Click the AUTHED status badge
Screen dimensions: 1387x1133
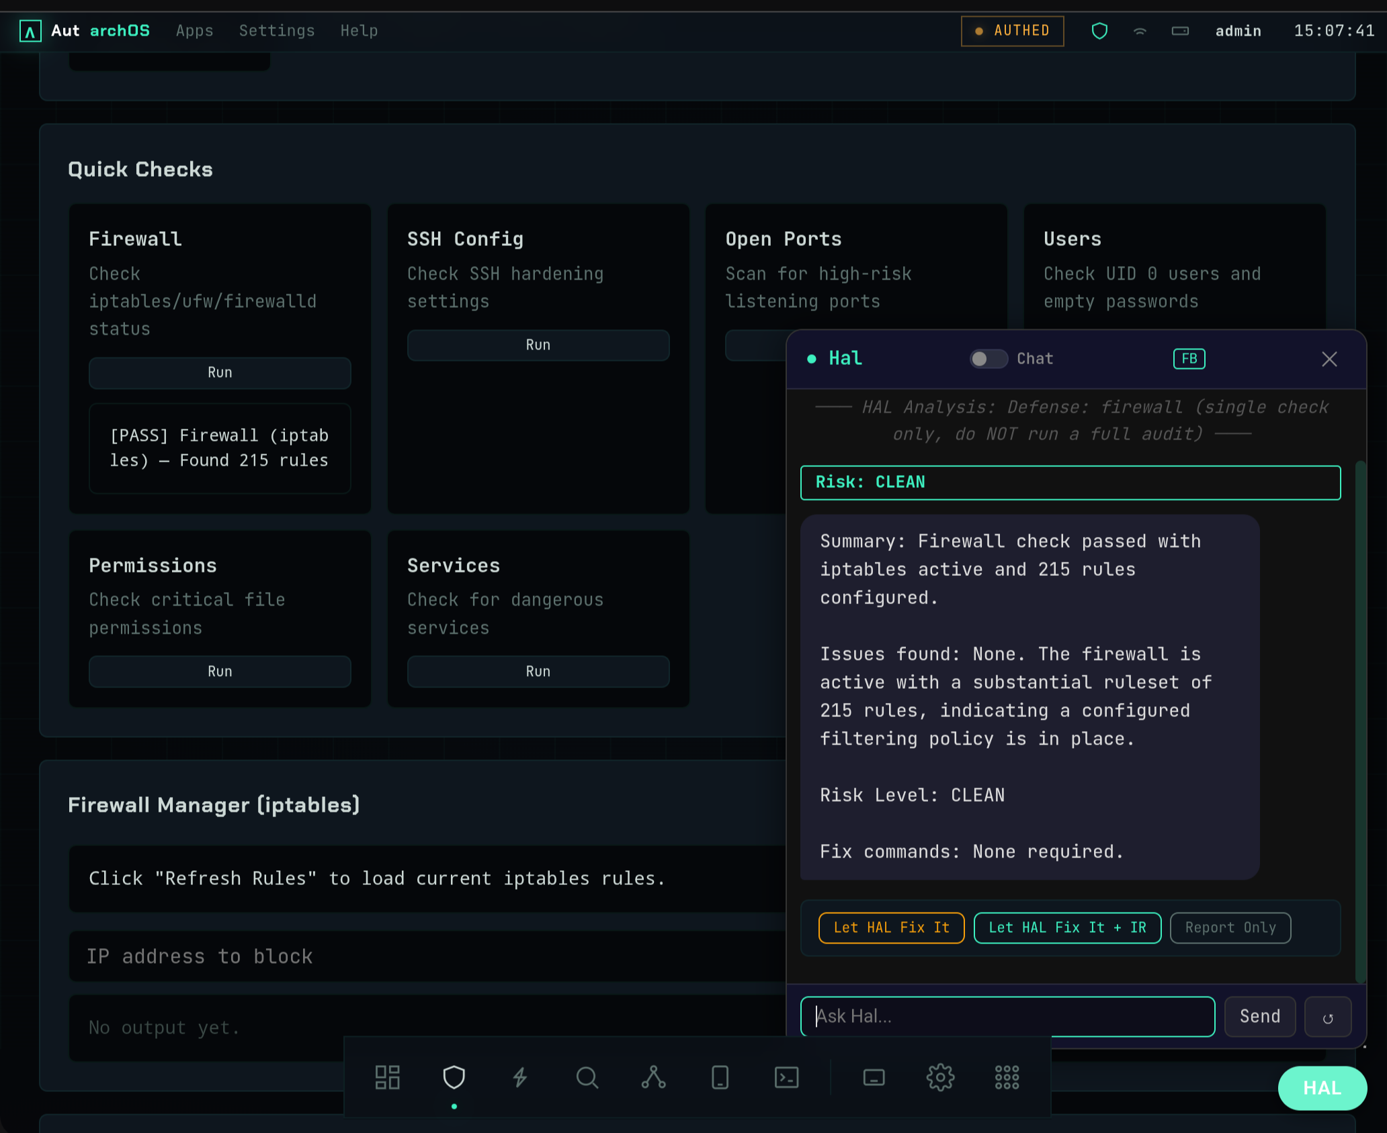coord(1012,31)
